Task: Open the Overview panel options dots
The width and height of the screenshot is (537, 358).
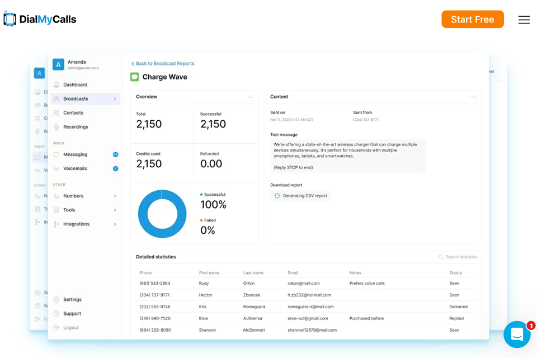Action: click(x=251, y=97)
